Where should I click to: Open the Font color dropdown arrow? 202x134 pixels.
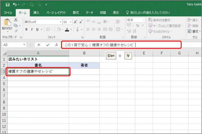(x=71, y=29)
